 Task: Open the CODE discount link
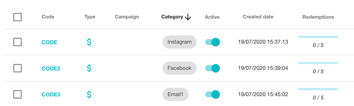pos(49,42)
